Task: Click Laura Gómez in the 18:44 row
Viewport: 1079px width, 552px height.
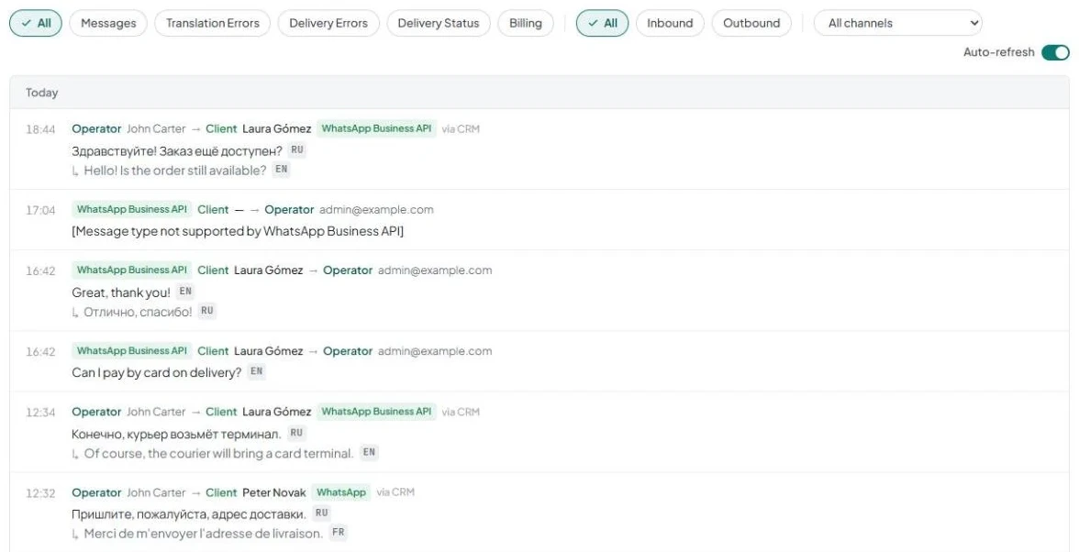Action: tap(277, 128)
